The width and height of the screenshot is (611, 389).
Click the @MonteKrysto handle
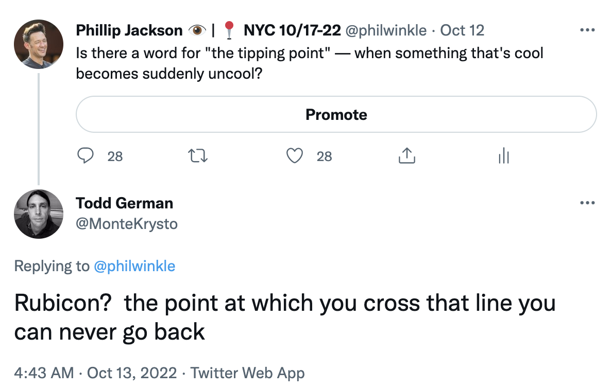coord(126,224)
